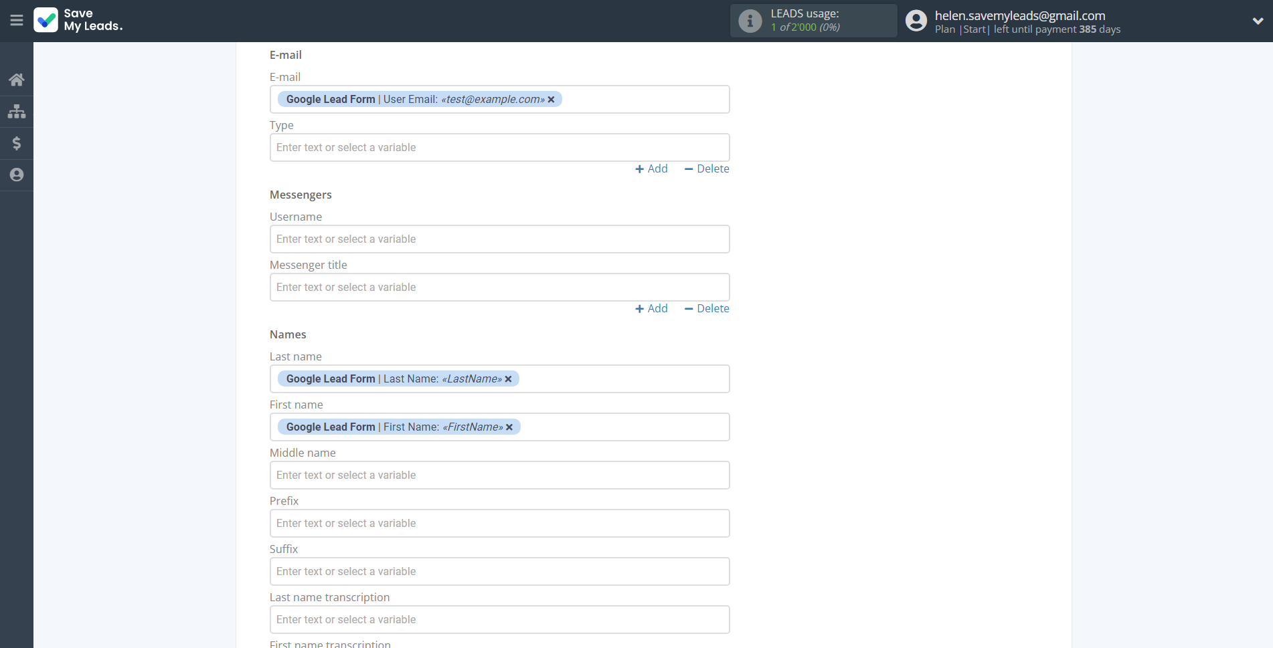Click the Plan Start payment info text
1273x648 pixels.
click(1027, 29)
